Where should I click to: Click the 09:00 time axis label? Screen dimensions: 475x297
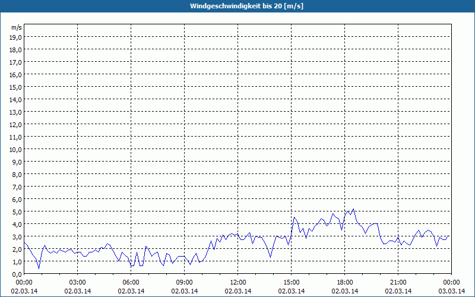click(185, 282)
